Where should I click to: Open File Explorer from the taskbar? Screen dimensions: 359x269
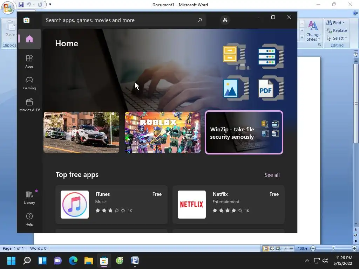click(89, 261)
